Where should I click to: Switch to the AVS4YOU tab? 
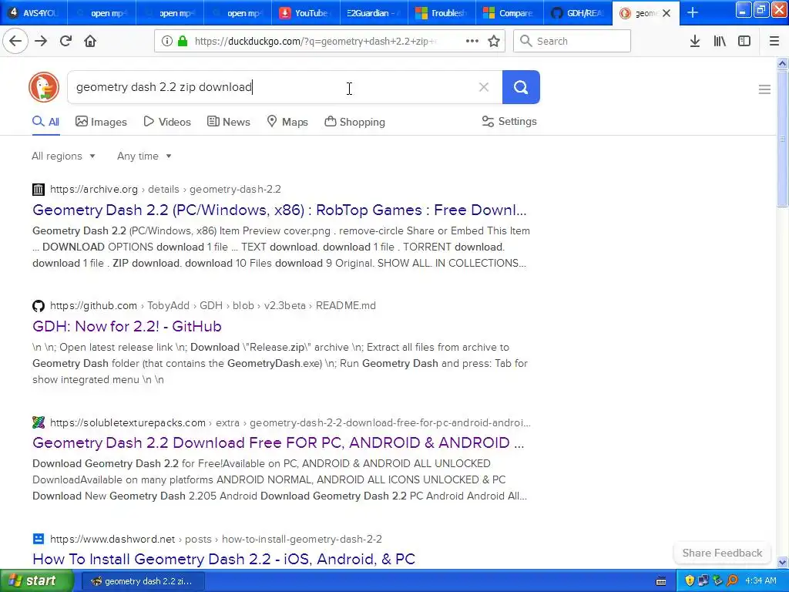[x=34, y=13]
